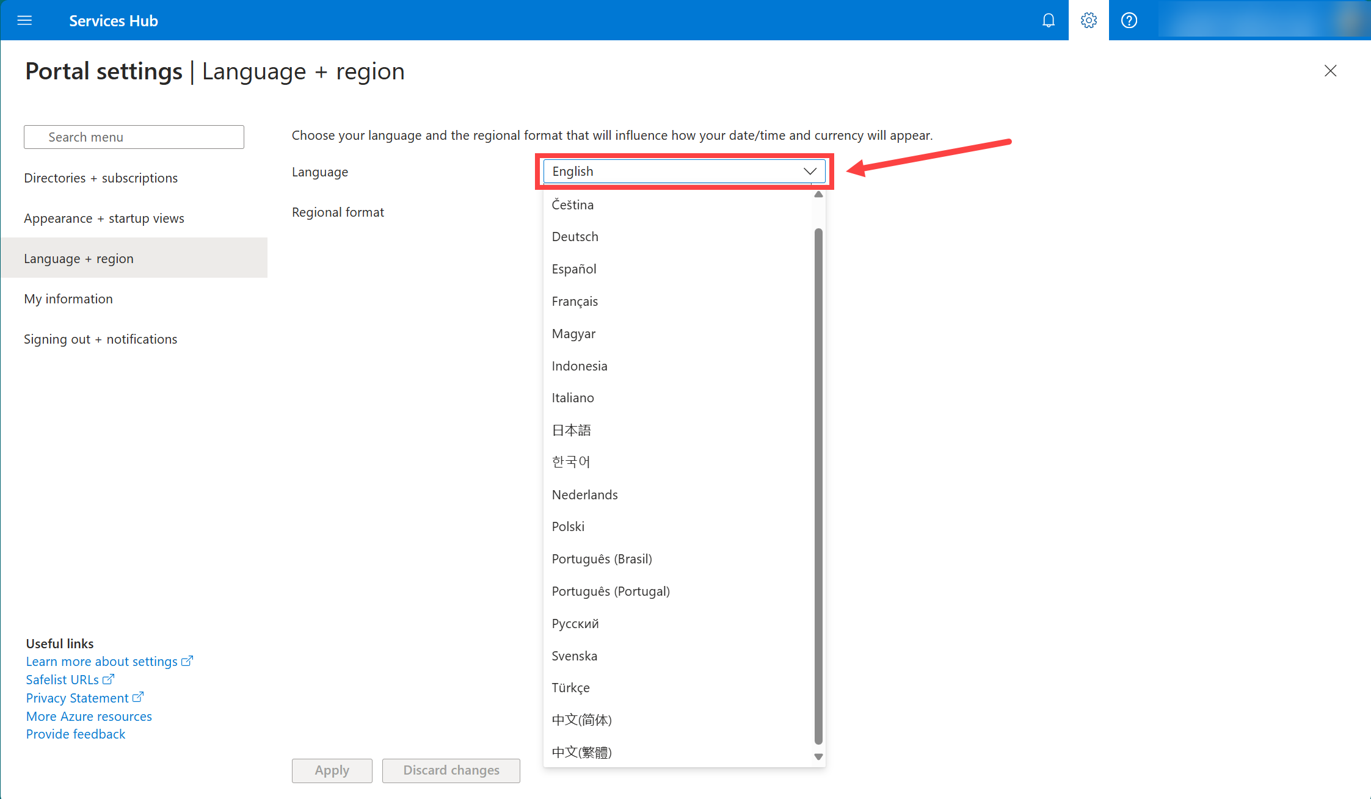1371x799 pixels.
Task: Collapse the English language dropdown chevron
Action: [x=810, y=172]
